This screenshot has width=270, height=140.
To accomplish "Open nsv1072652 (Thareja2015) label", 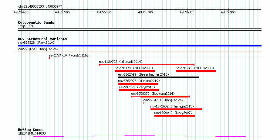I will tap(172, 106).
